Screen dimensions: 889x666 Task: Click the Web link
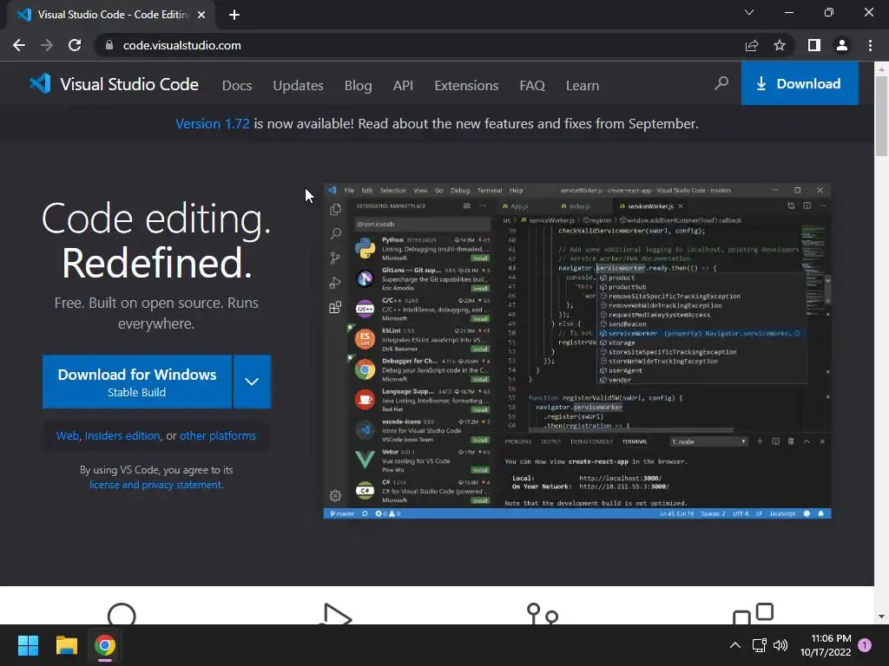coord(68,435)
